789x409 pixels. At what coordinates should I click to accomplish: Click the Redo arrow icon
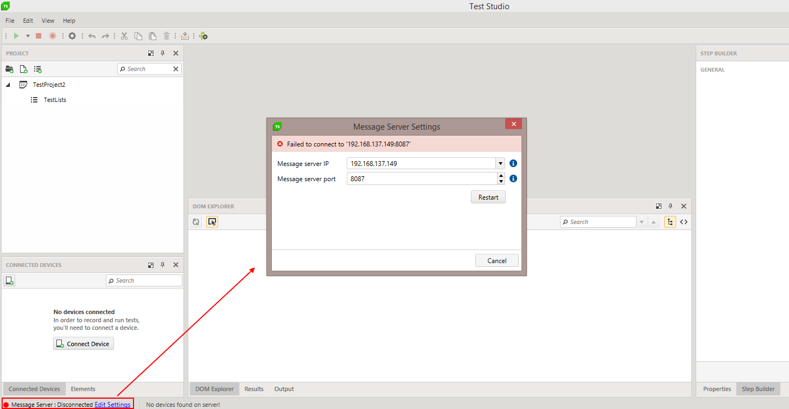coord(105,36)
